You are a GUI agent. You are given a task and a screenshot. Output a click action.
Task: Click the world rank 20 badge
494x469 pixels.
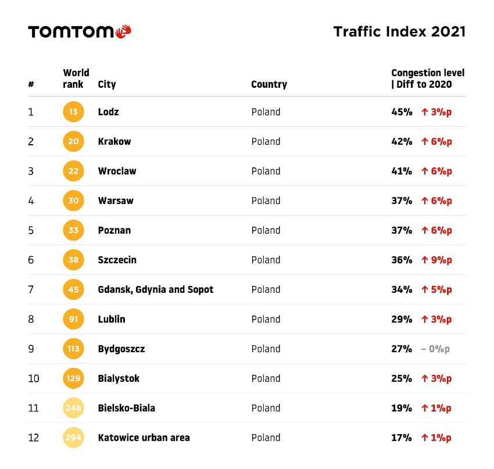[x=73, y=142]
